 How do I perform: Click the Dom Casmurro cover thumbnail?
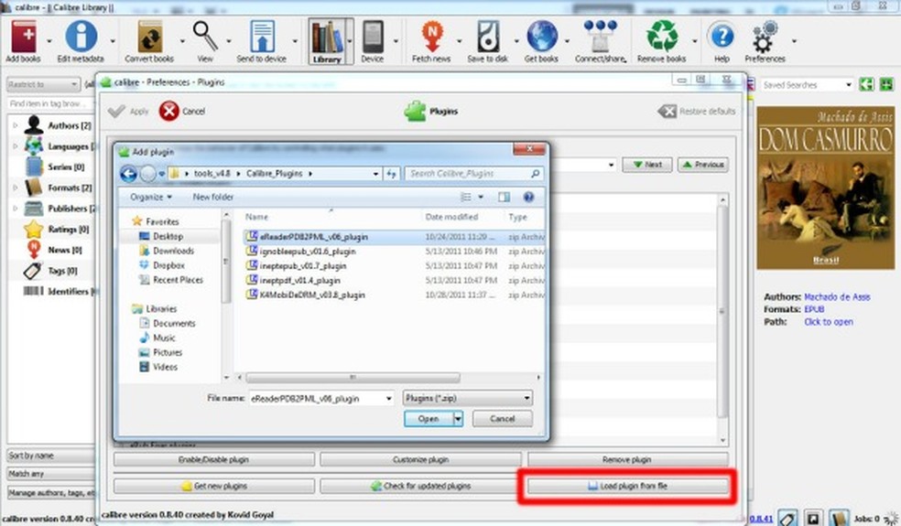[x=825, y=188]
